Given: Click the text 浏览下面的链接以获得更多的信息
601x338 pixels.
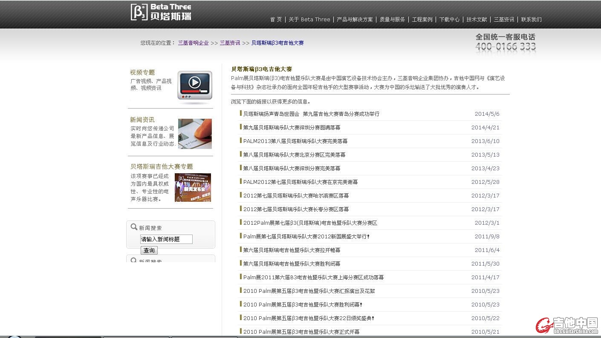Looking at the screenshot, I should point(271,102).
